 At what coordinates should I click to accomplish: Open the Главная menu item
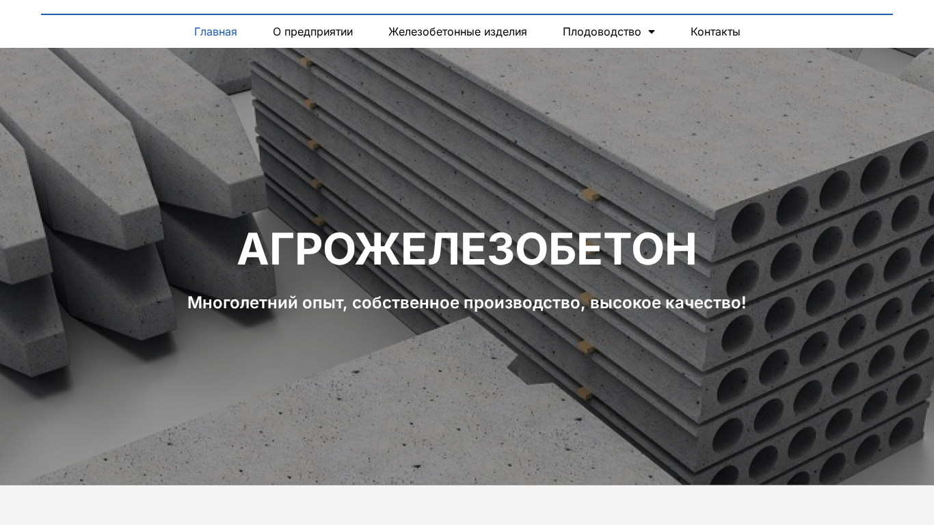[x=215, y=31]
